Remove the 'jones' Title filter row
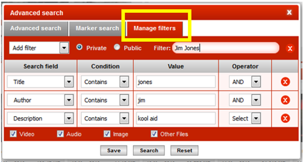The height and width of the screenshot is (162, 303). click(285, 82)
